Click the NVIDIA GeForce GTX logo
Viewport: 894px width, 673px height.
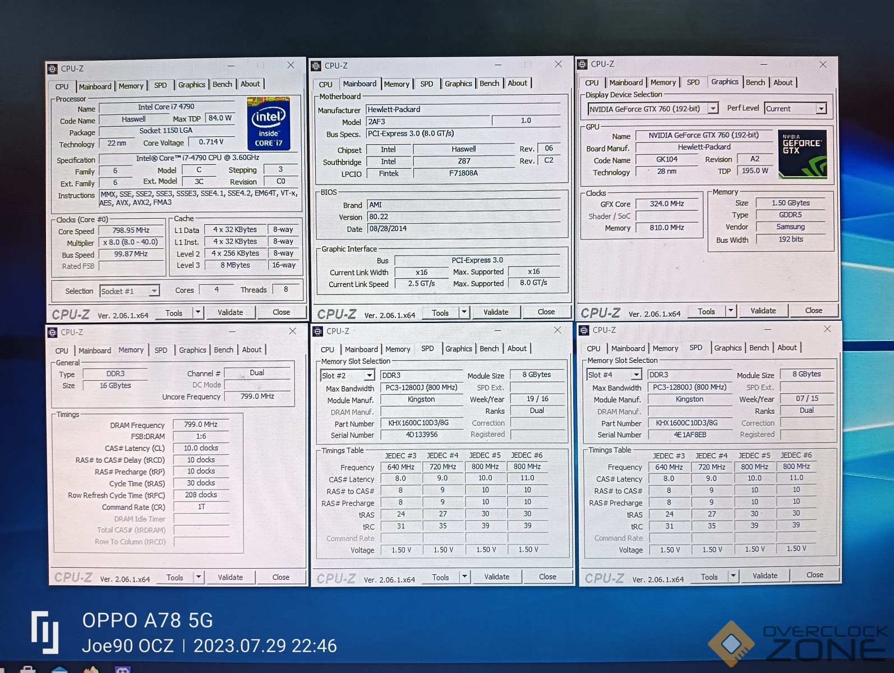[802, 154]
